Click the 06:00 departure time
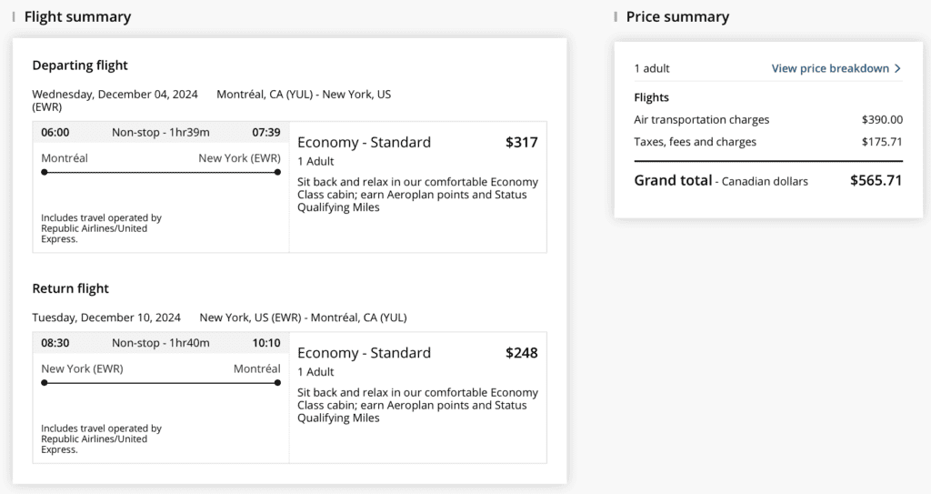This screenshot has height=494, width=931. [x=55, y=132]
